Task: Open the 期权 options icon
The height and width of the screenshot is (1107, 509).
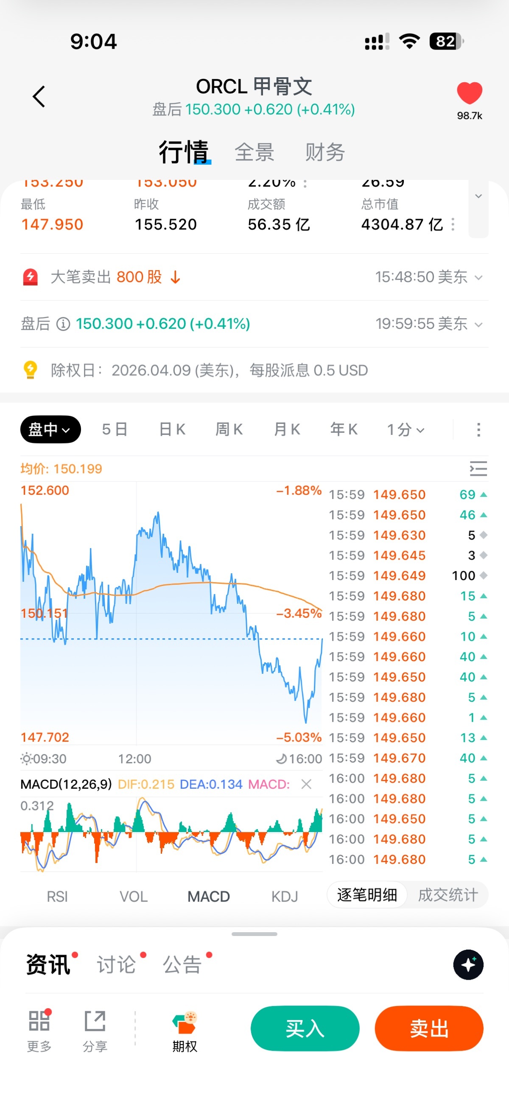Action: (x=185, y=1023)
